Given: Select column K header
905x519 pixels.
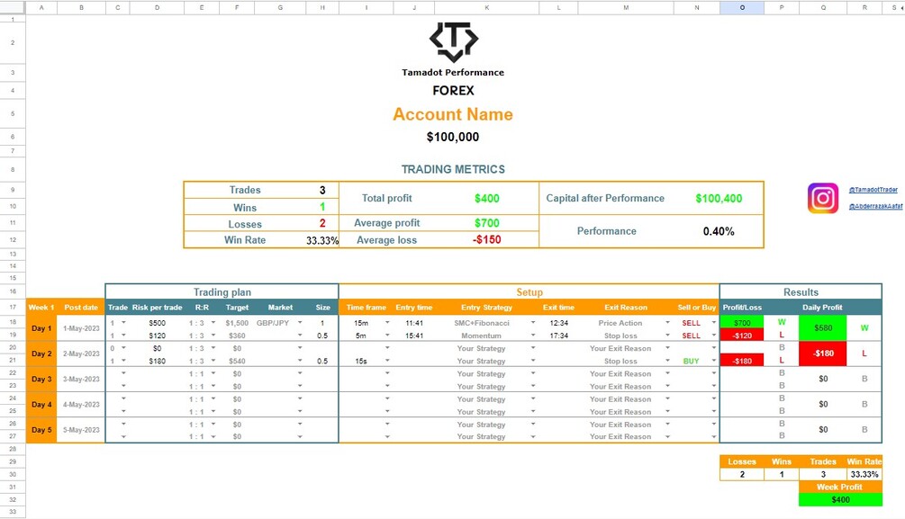Looking at the screenshot, I should pos(486,7).
